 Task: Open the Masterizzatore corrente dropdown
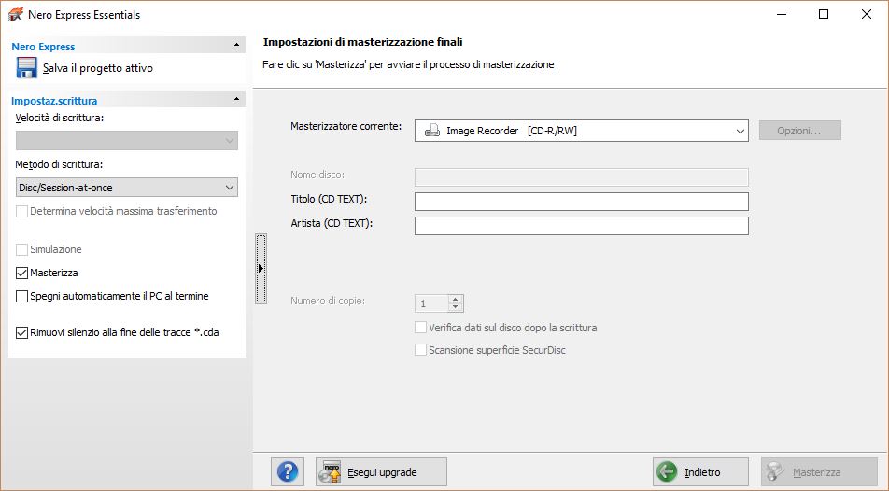581,131
